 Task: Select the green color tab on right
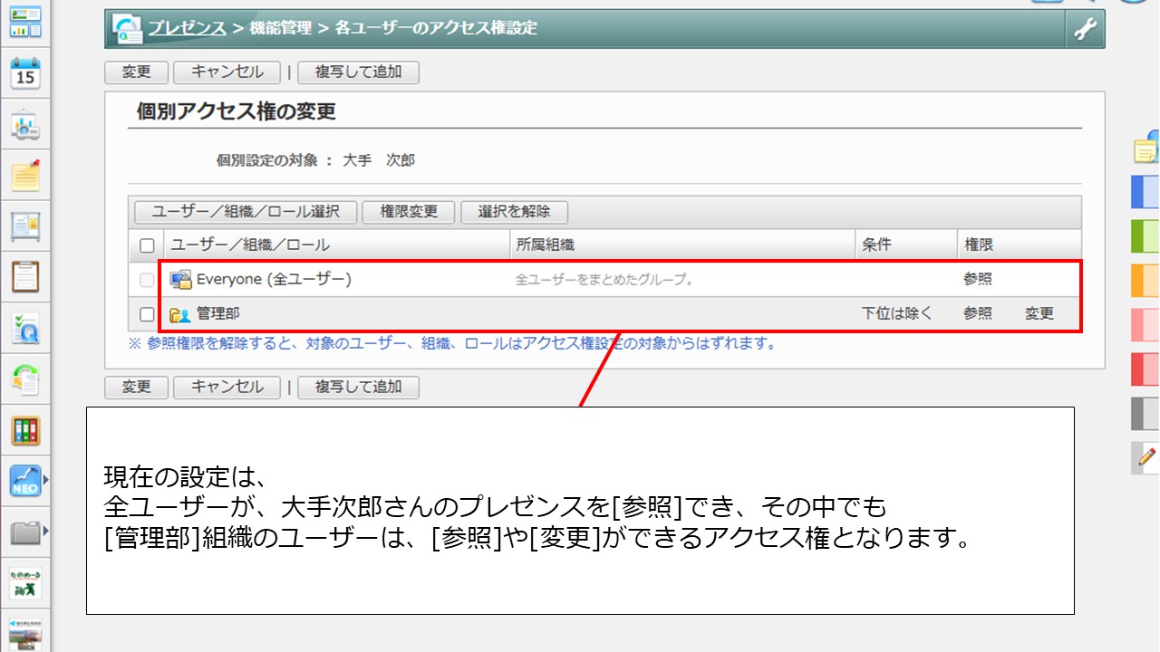pos(1145,236)
